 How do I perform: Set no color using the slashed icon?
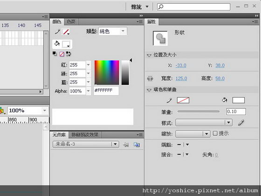(x=62, y=54)
